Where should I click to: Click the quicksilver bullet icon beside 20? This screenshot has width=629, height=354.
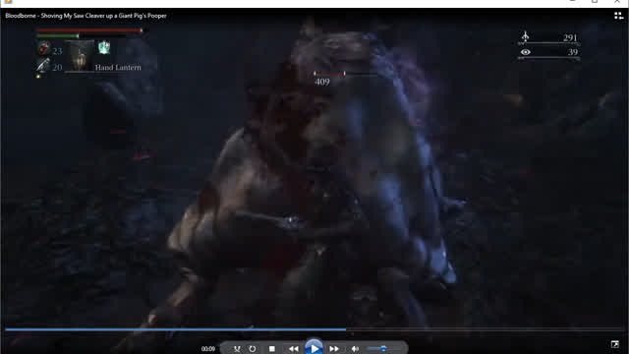[x=43, y=66]
